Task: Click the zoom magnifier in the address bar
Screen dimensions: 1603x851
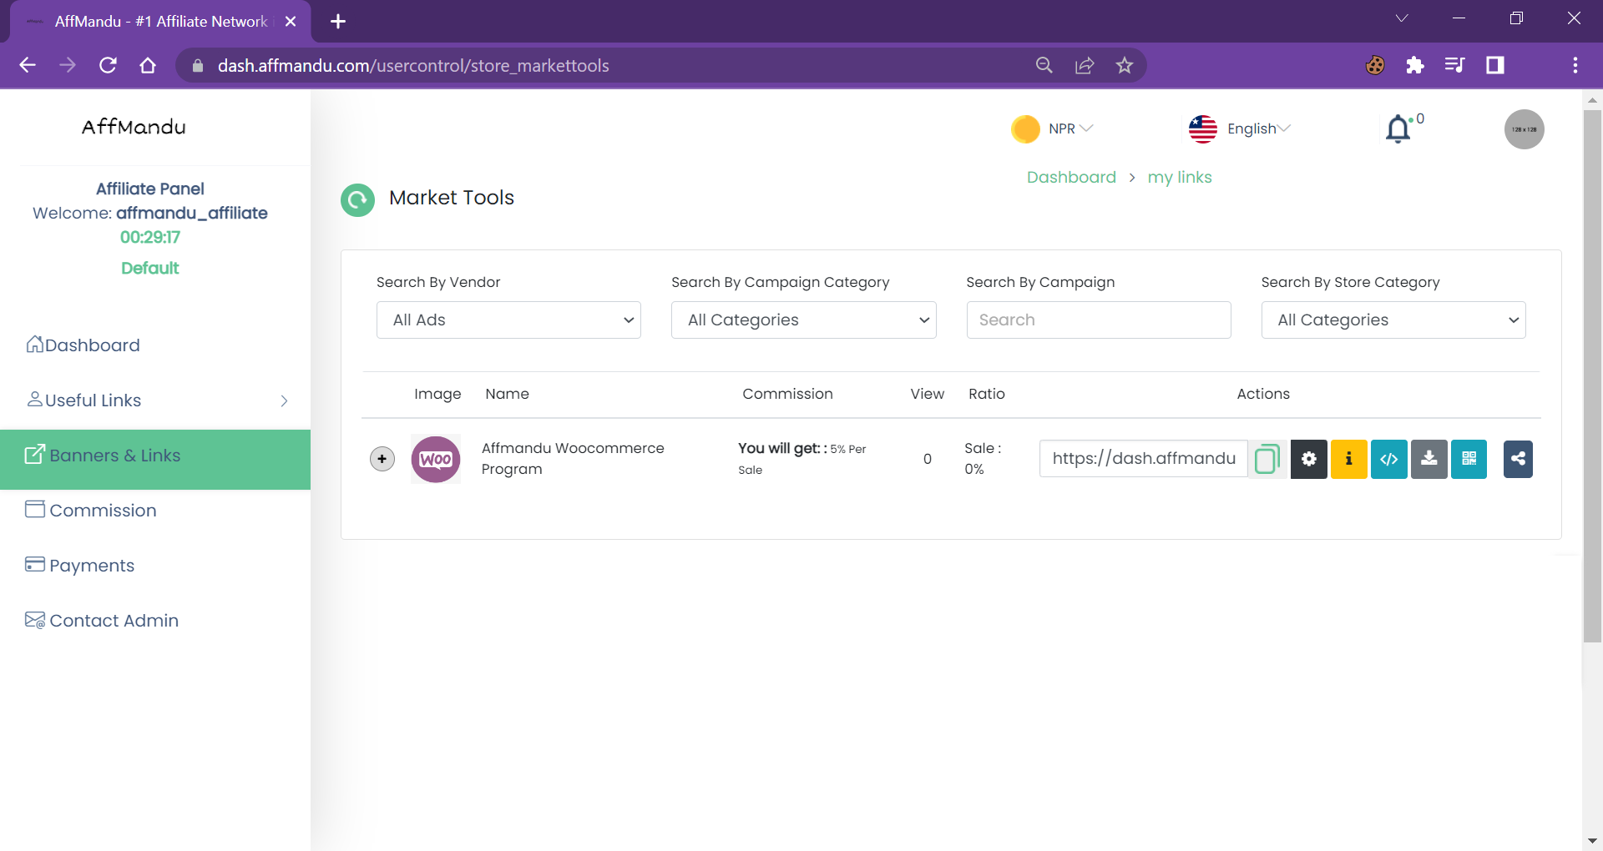Action: coord(1044,65)
